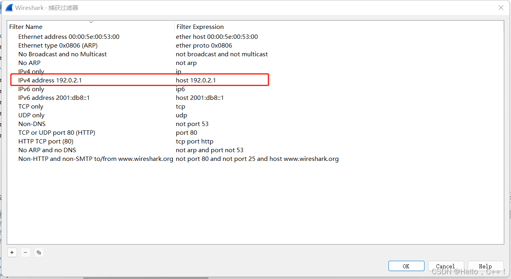Select IPv4 address 192.0.2.1 filter name

(x=50, y=80)
